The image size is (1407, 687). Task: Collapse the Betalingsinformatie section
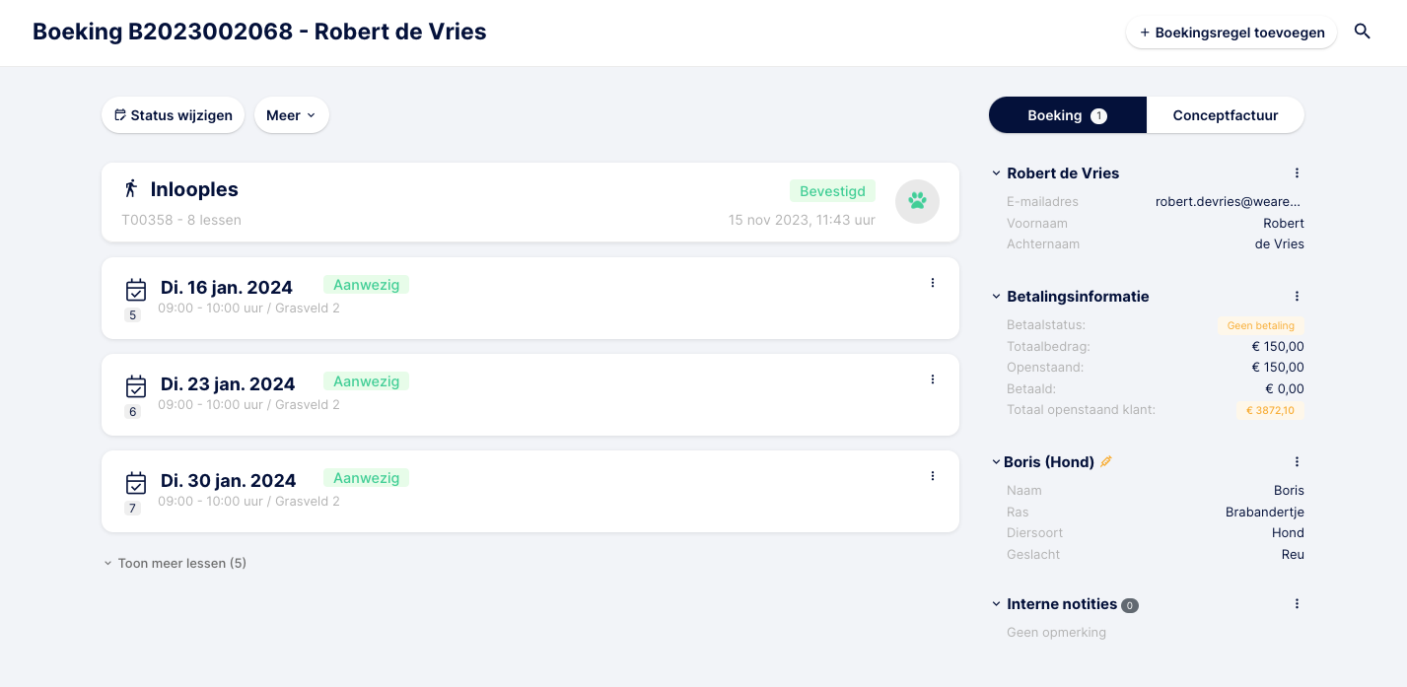[x=996, y=297]
